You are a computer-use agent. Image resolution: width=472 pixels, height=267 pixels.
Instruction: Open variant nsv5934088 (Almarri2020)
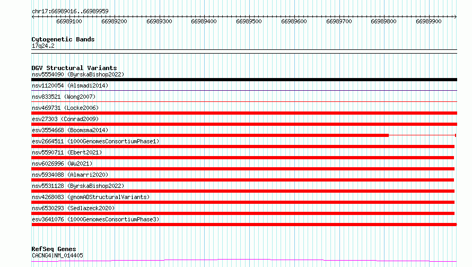[x=70, y=175]
